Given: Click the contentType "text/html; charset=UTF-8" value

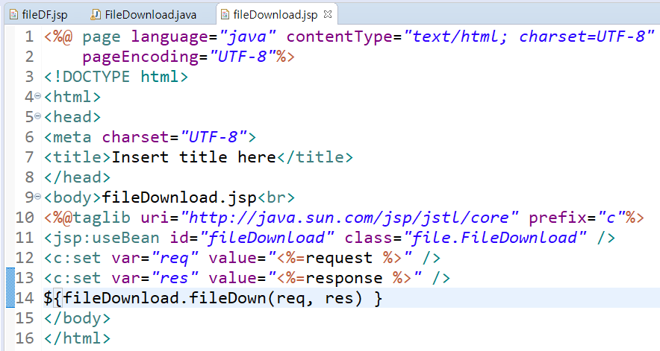Looking at the screenshot, I should point(529,37).
